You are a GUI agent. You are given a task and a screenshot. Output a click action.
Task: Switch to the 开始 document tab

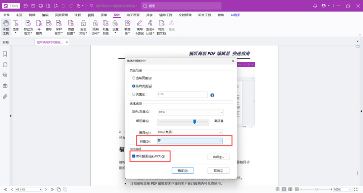[x=6, y=42]
